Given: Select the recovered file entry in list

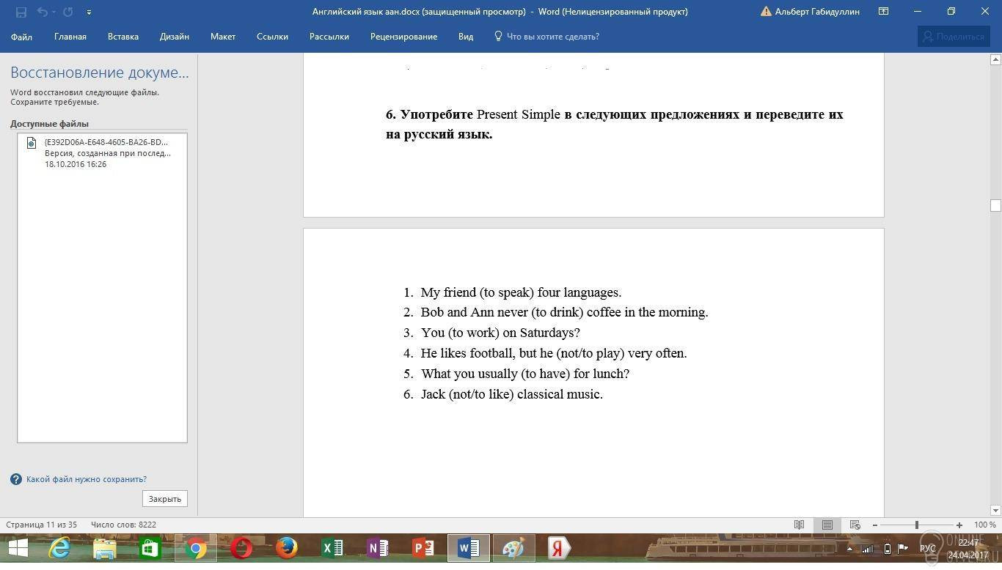Looking at the screenshot, I should tap(102, 153).
